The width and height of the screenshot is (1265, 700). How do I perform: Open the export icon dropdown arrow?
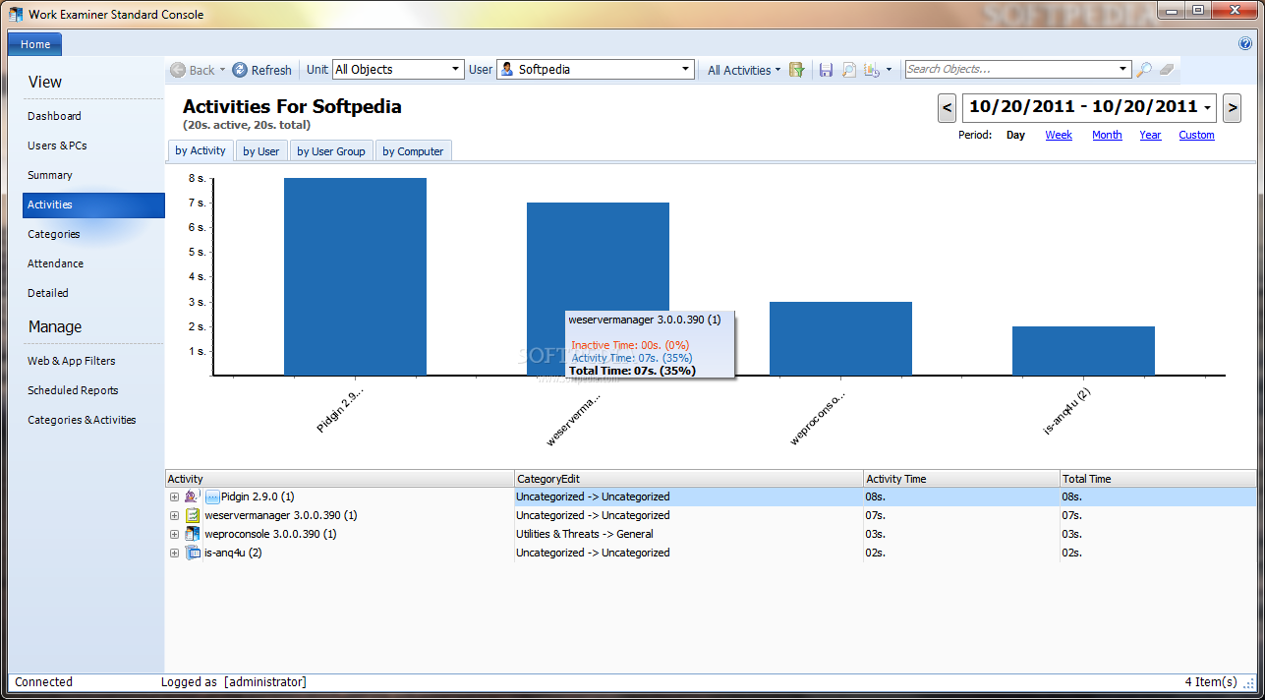[x=889, y=70]
